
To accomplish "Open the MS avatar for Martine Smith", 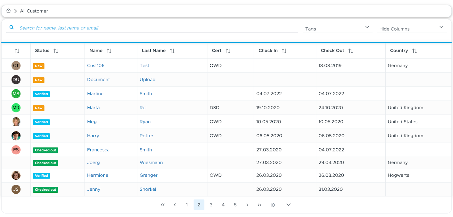I will point(16,94).
